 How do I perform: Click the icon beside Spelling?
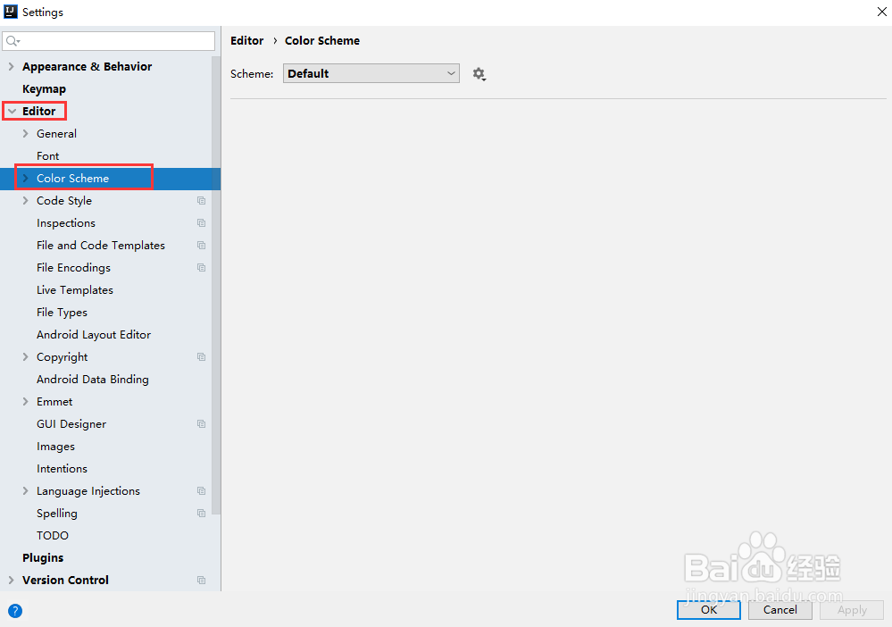pos(201,513)
